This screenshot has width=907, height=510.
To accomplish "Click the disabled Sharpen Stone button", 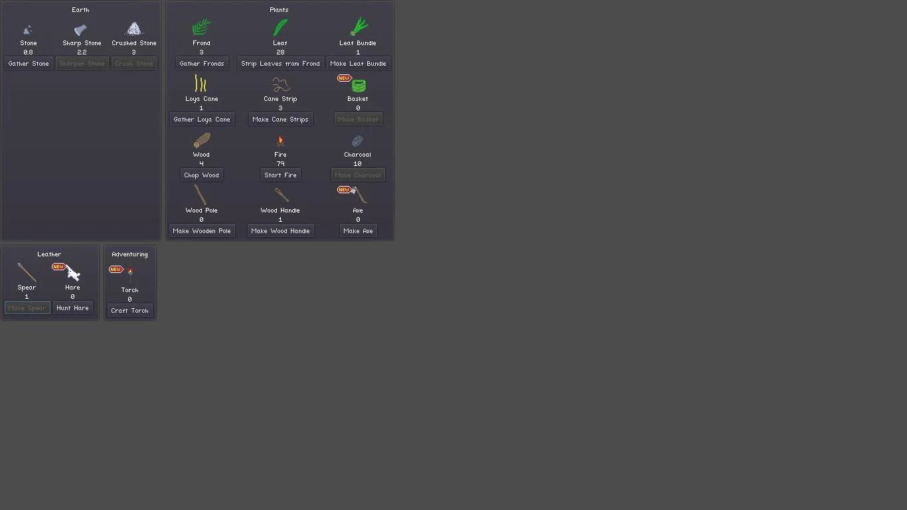I will click(82, 64).
